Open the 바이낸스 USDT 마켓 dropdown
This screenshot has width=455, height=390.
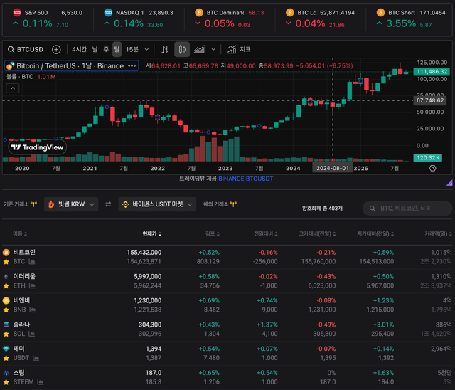tap(157, 204)
